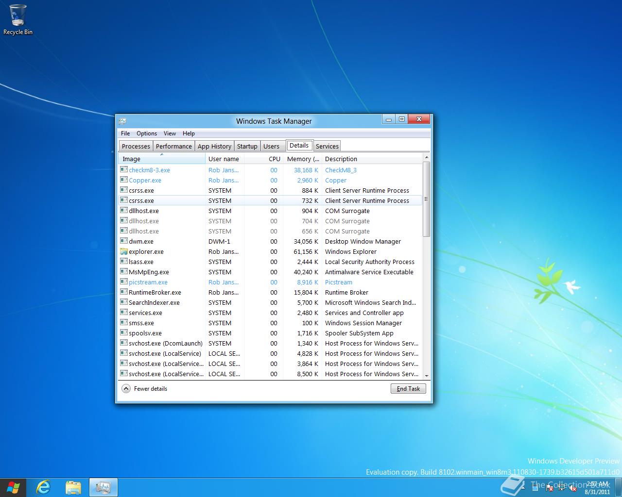The height and width of the screenshot is (497, 622).
Task: Switch to the Performance tab
Action: point(173,146)
